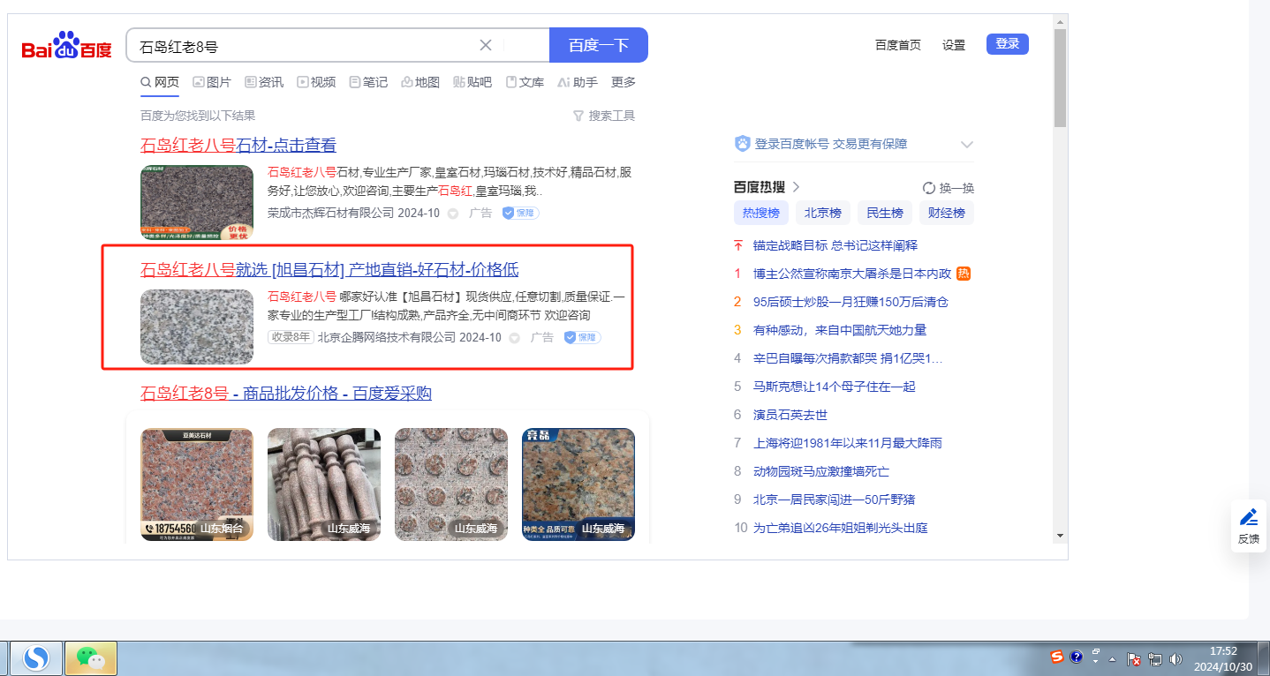This screenshot has height=676, width=1270.
Task: Select the 民生榜 tab
Action: pos(885,213)
